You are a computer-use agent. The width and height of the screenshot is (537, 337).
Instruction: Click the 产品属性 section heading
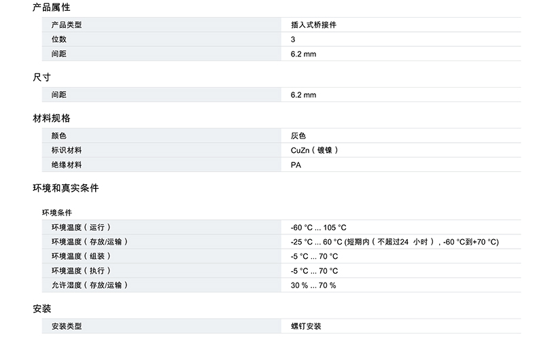coord(52,7)
